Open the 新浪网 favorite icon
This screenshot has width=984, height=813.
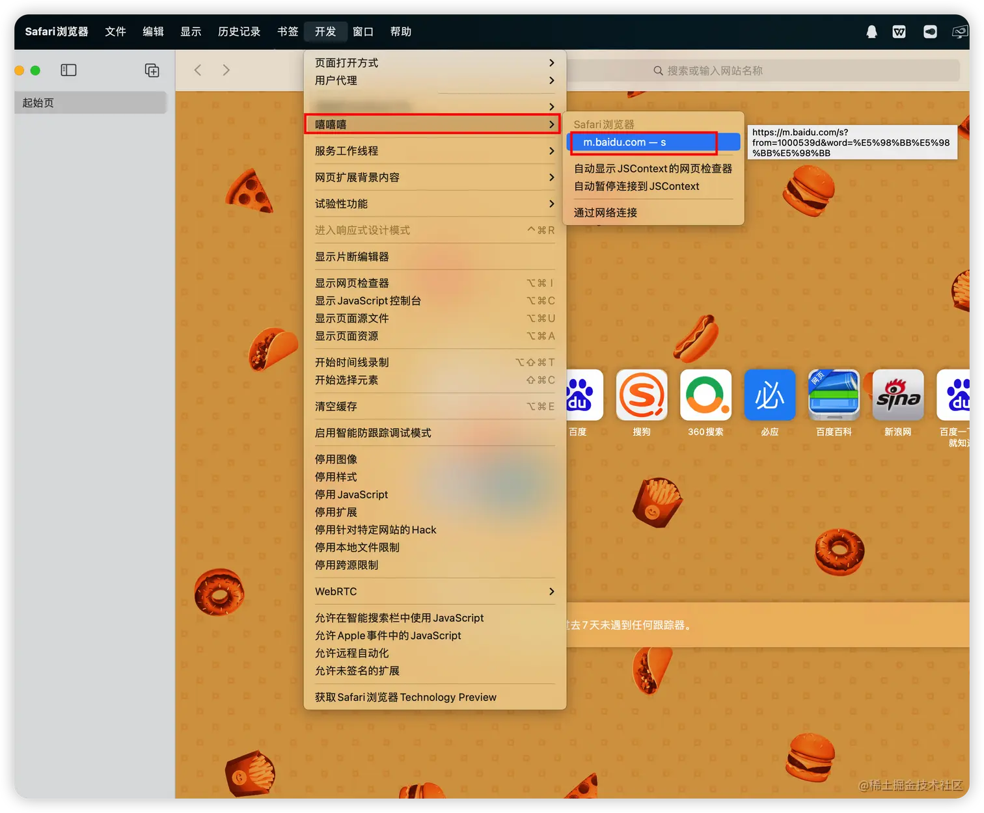[x=898, y=395]
